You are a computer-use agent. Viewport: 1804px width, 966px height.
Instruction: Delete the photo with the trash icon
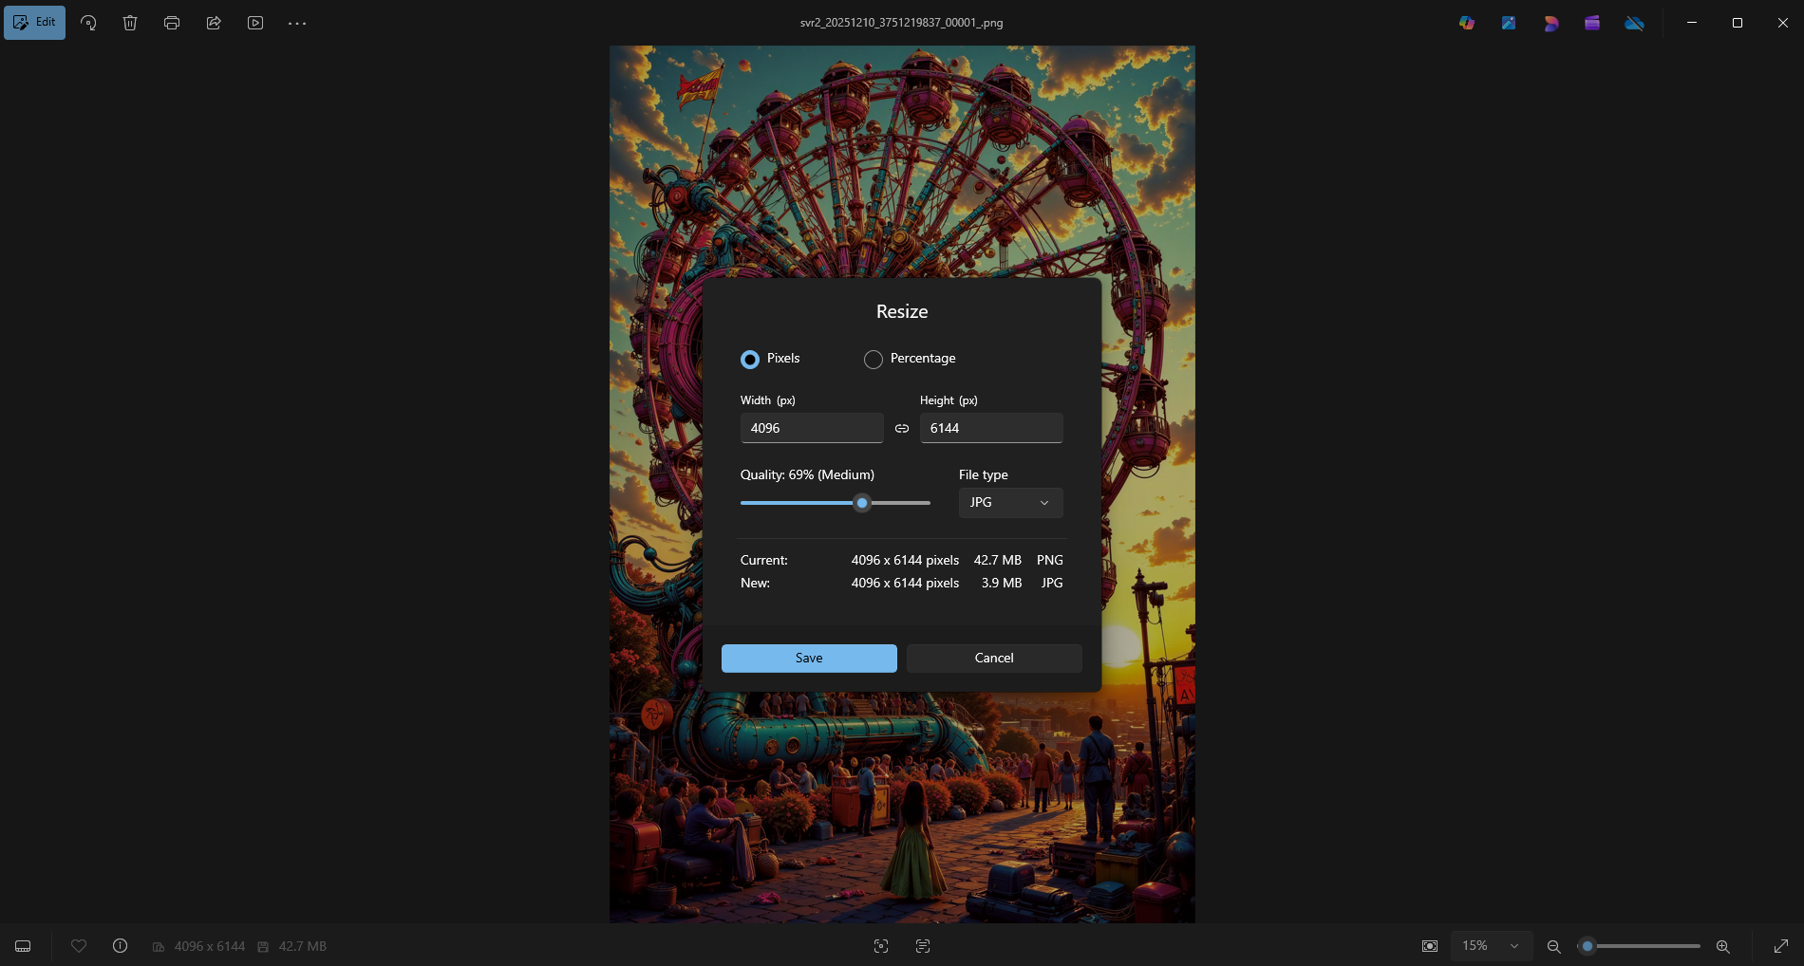[130, 23]
